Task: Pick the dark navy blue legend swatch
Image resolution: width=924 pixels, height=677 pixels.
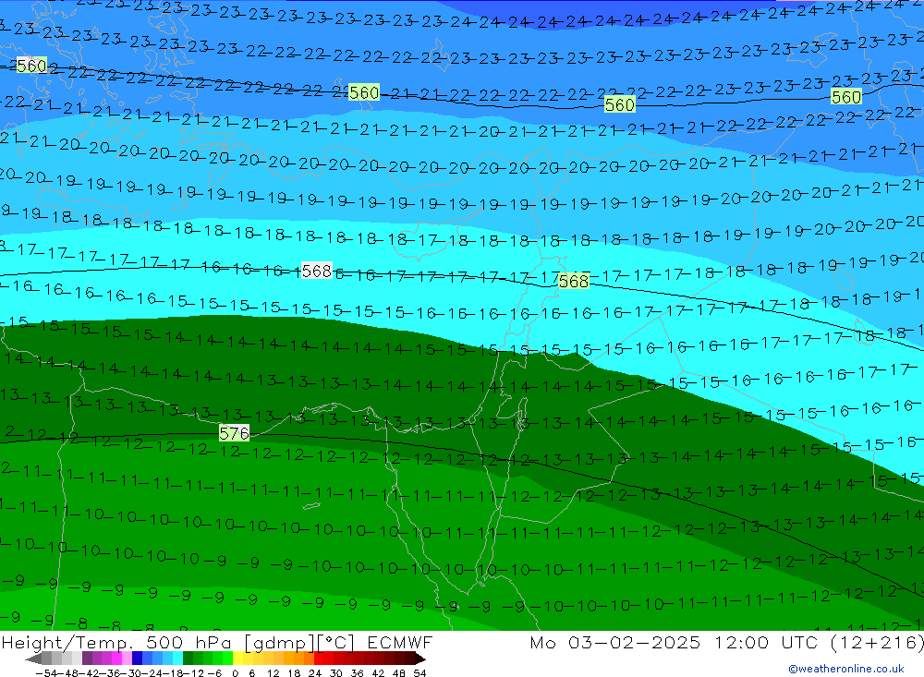Action: [138, 659]
